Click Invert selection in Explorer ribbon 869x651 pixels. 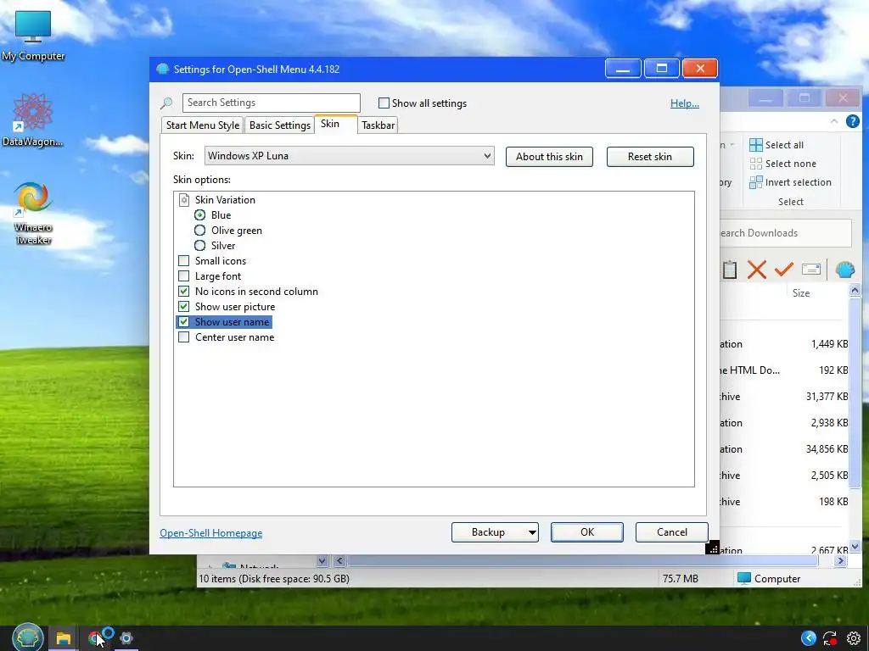click(790, 182)
